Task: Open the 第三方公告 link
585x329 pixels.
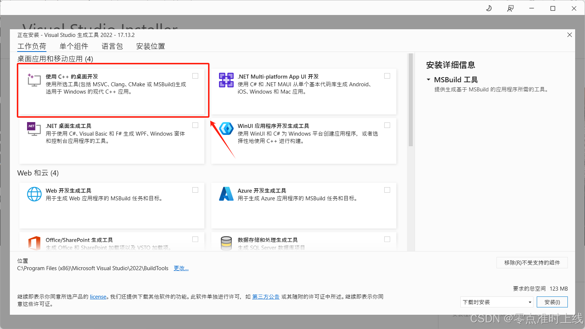Action: coord(266,297)
